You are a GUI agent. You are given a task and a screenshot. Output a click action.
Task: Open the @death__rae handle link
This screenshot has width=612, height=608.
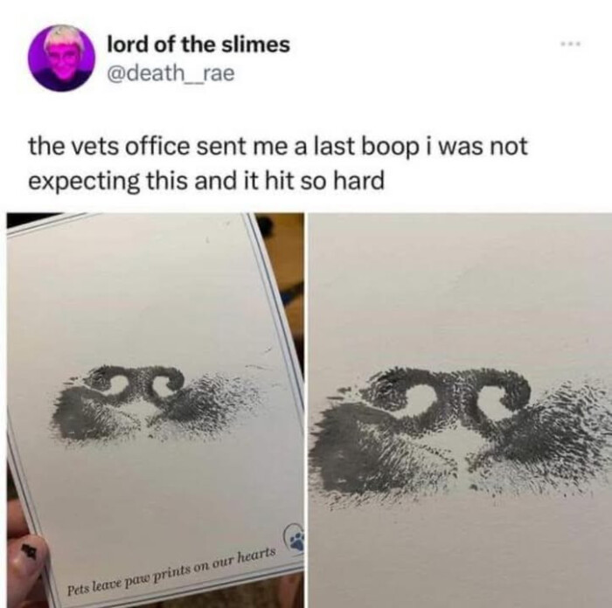point(171,73)
